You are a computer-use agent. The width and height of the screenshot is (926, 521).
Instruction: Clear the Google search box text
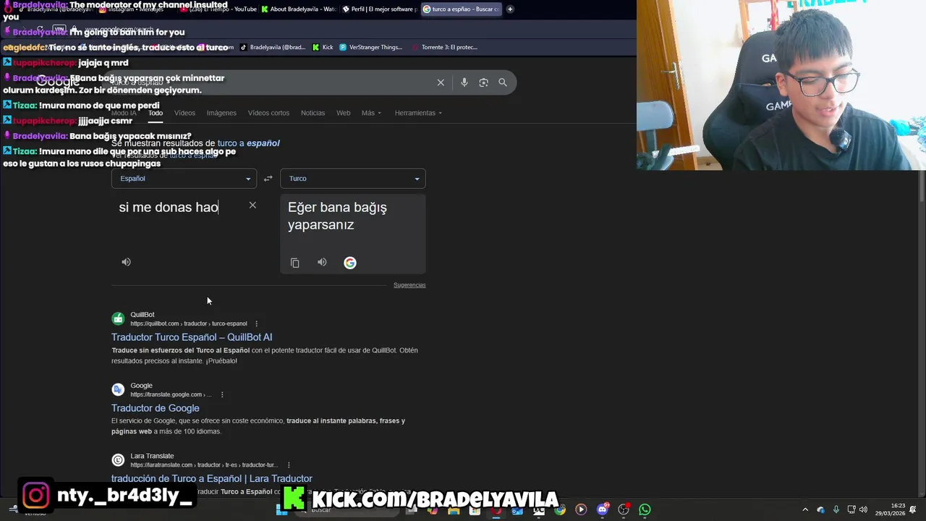point(441,82)
